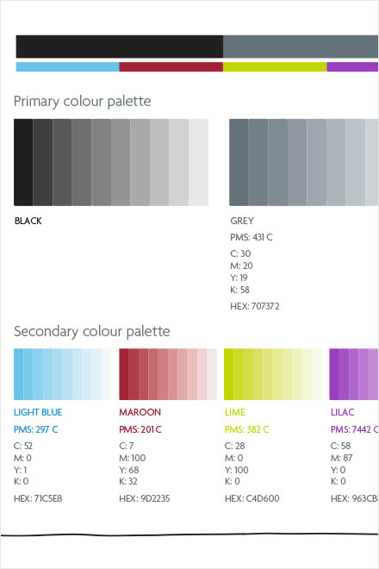
Task: Select the darkest maroon swatch
Action: (124, 374)
